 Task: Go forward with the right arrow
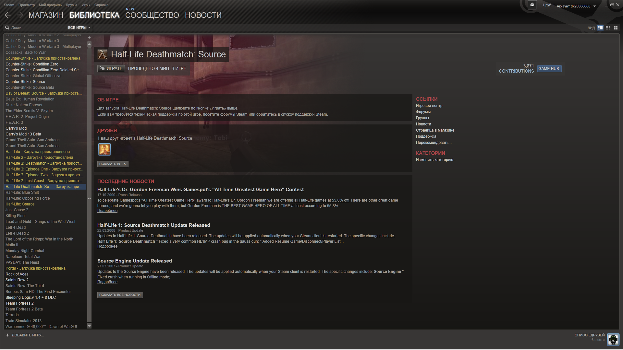pyautogui.click(x=20, y=15)
